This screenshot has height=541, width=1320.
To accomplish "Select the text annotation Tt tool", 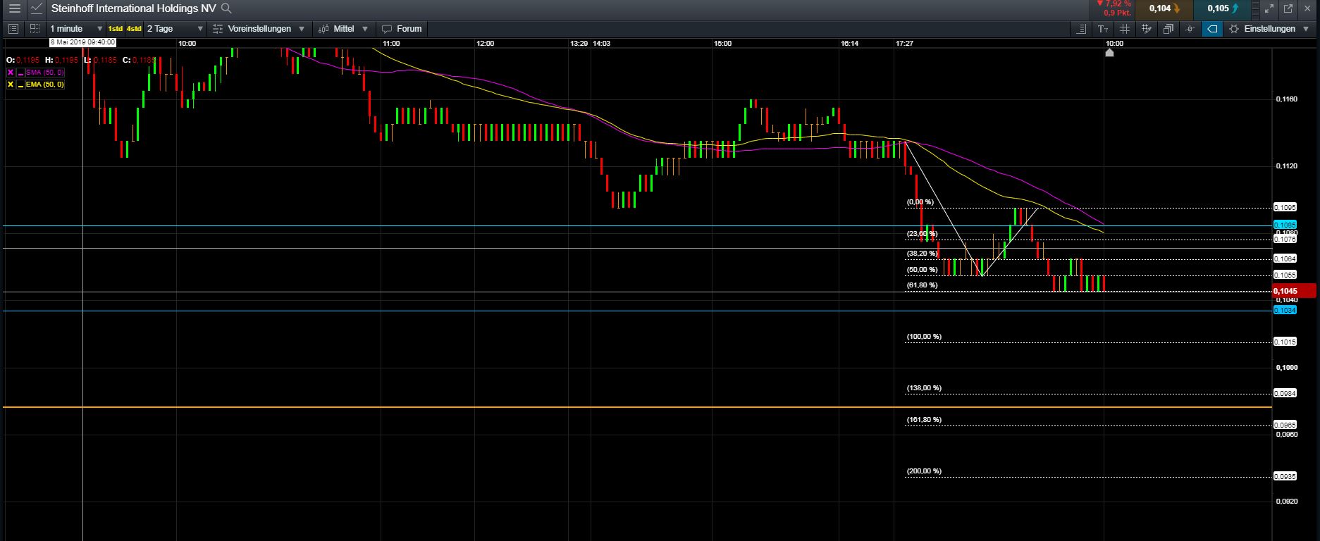I will pyautogui.click(x=1103, y=29).
